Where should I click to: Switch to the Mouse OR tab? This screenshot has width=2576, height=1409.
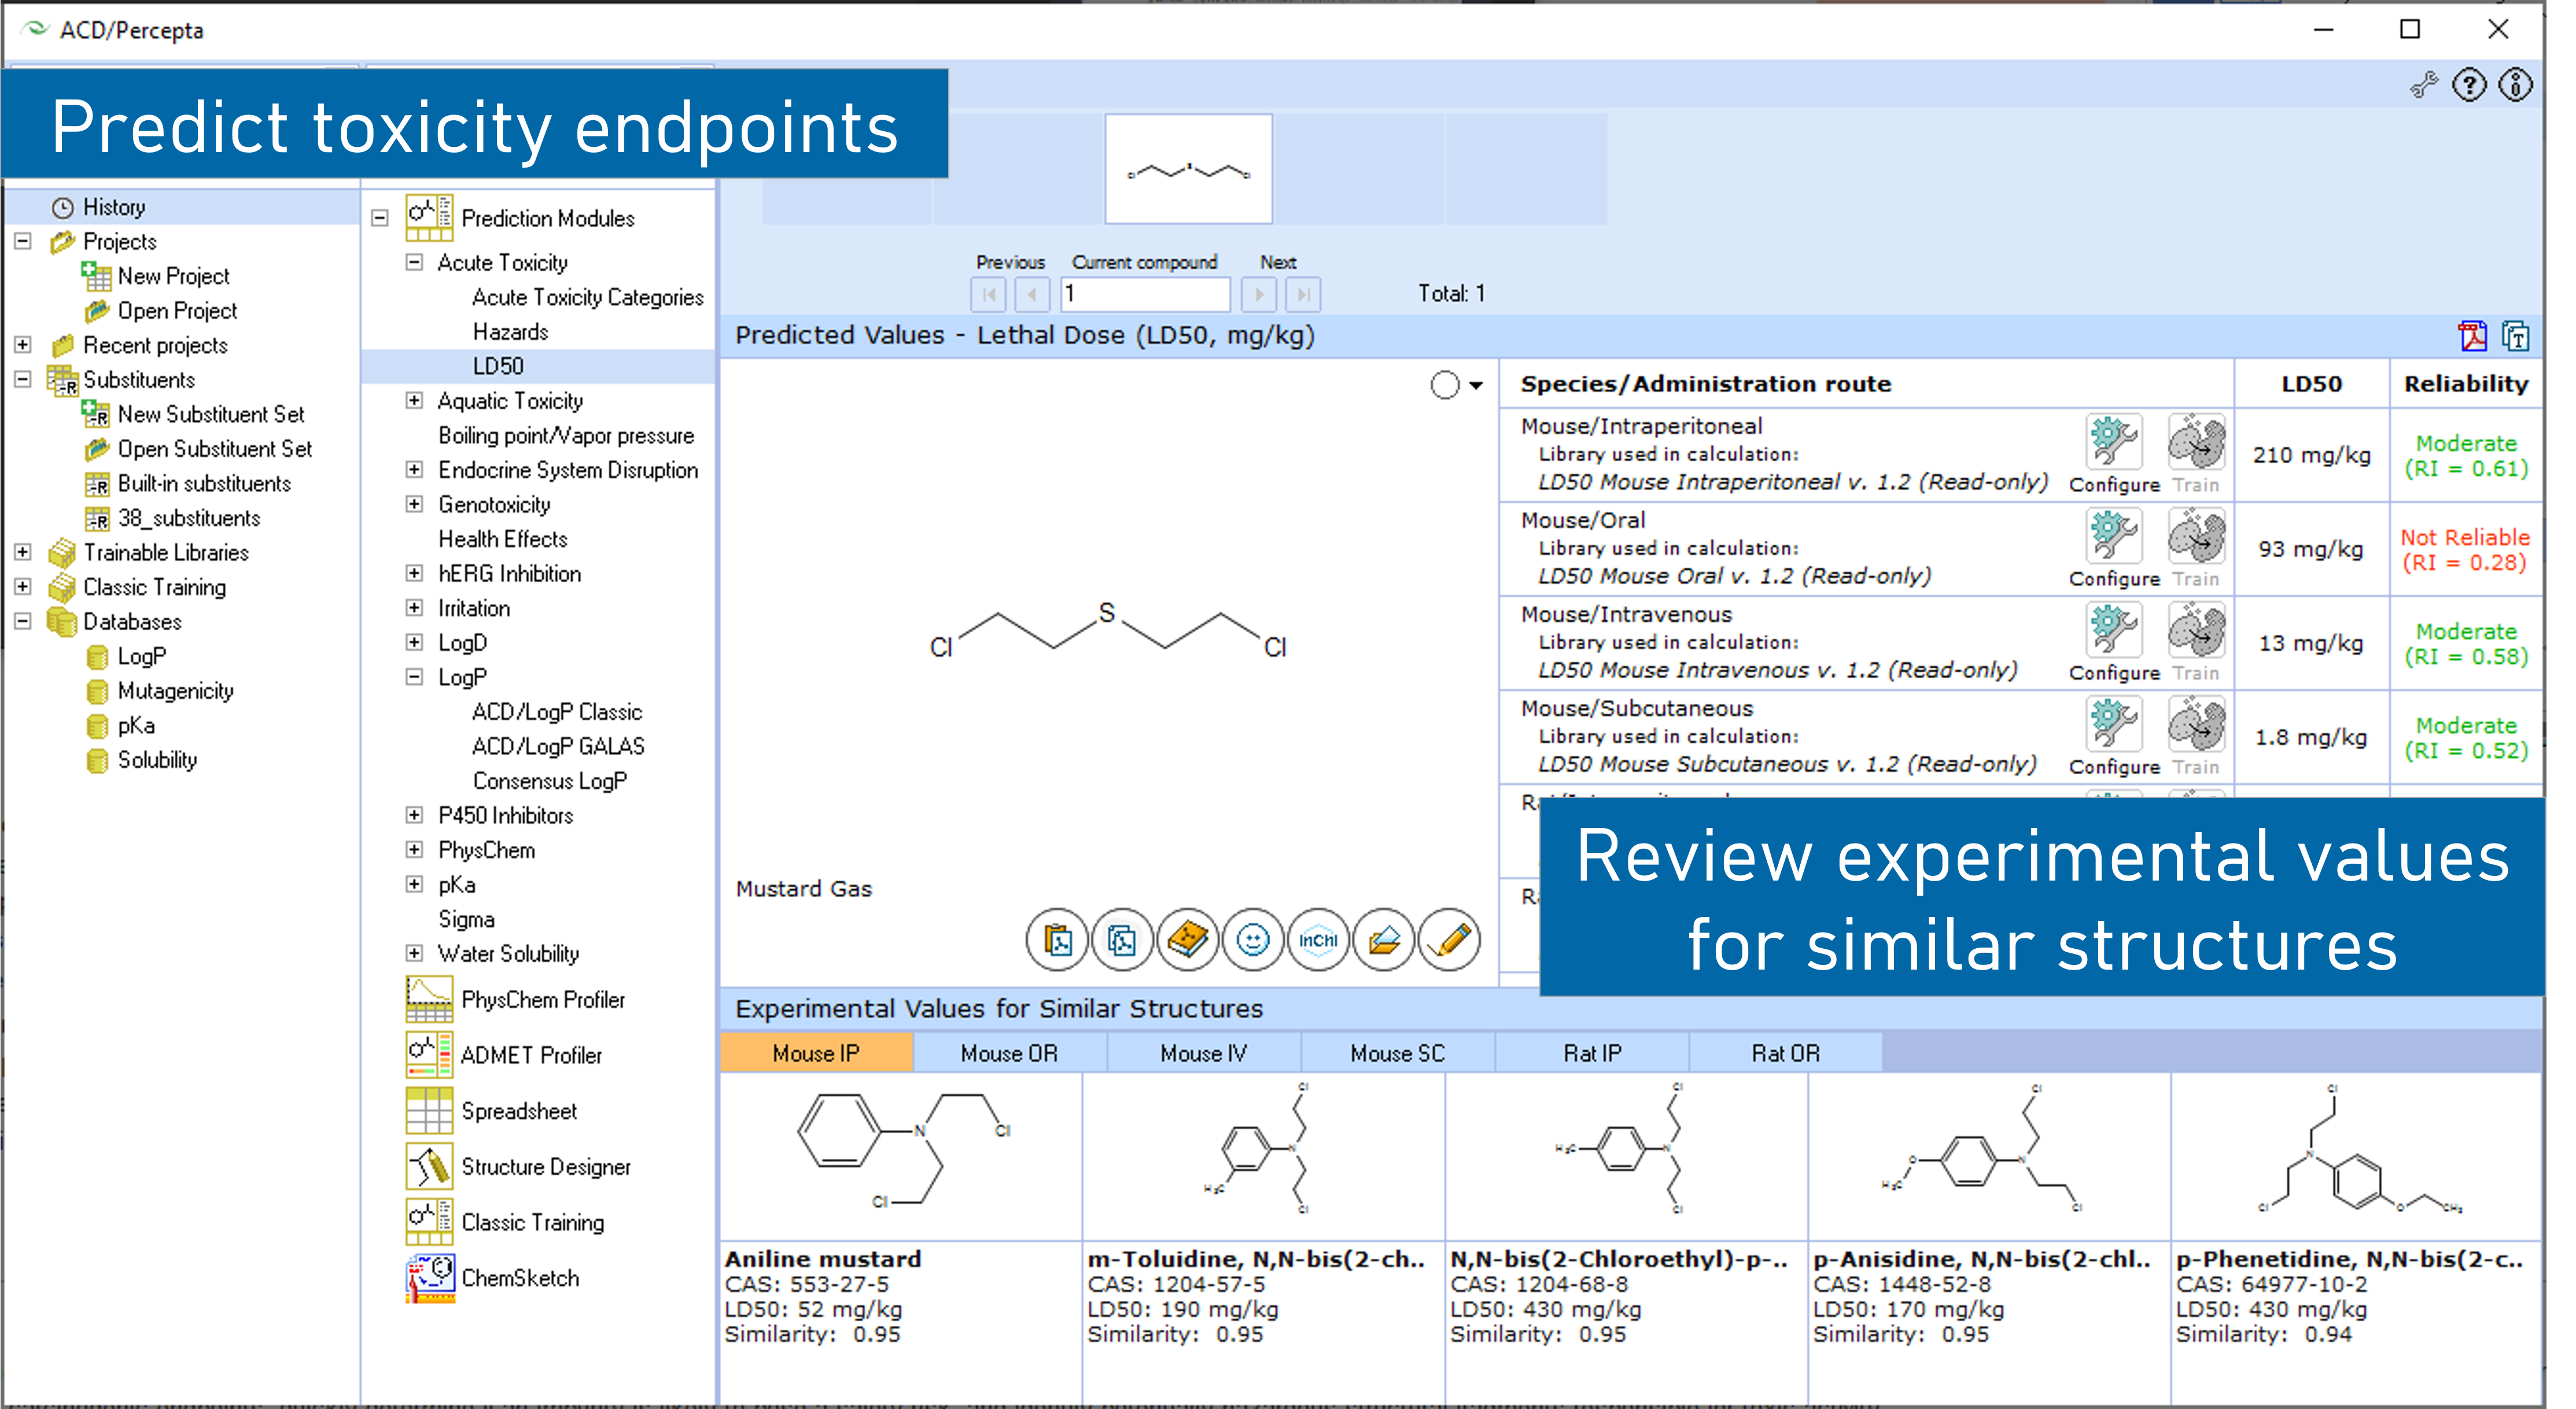[x=1008, y=1053]
